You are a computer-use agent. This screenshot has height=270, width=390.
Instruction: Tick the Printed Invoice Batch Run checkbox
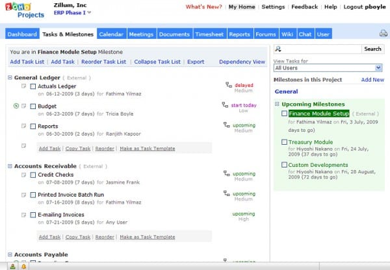pos(33,195)
